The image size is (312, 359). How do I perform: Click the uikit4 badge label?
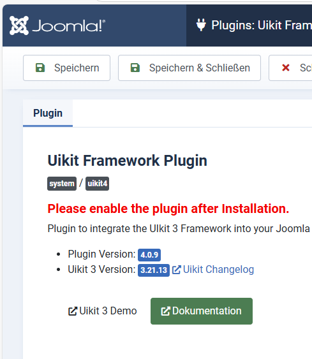click(98, 184)
